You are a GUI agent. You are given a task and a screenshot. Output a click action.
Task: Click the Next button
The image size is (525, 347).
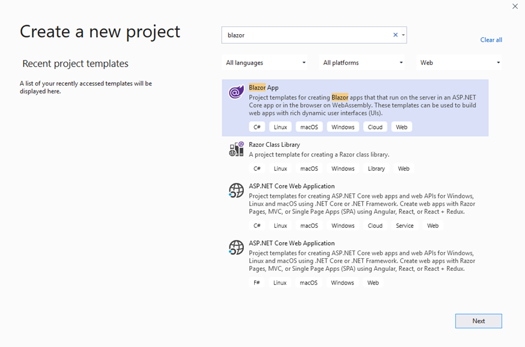tap(479, 321)
